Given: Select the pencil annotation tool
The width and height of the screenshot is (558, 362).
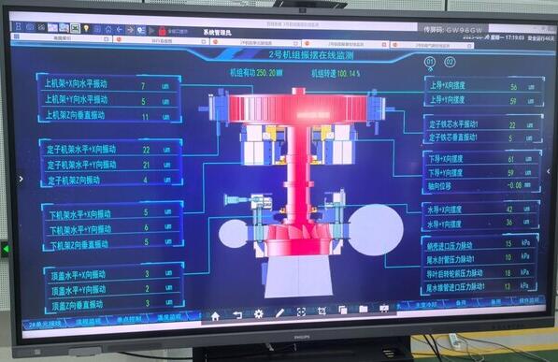Looking at the screenshot, I should (279, 312).
